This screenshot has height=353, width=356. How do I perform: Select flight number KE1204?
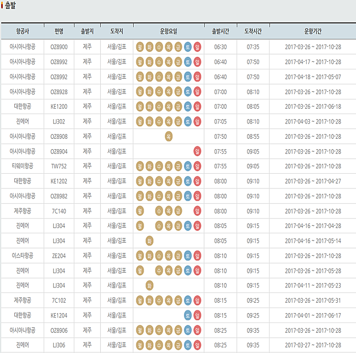pos(59,315)
